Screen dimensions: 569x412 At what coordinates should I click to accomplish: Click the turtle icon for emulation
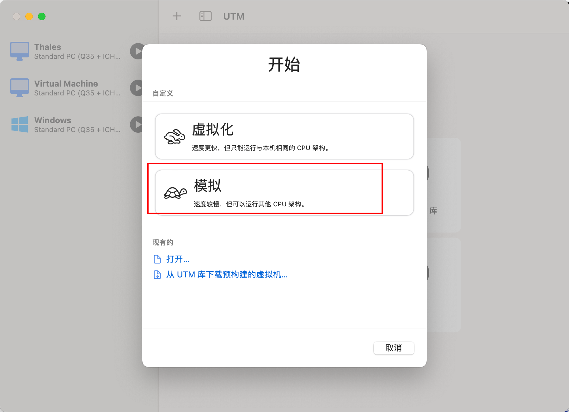coord(175,193)
